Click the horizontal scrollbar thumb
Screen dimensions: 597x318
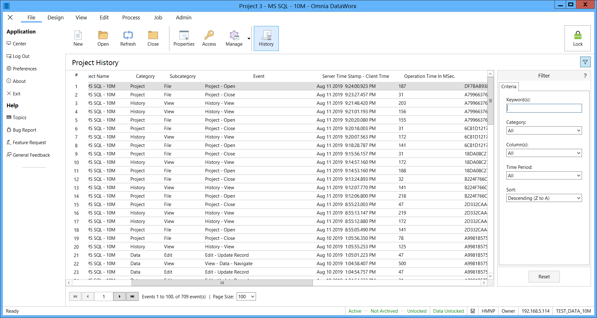tap(222, 283)
